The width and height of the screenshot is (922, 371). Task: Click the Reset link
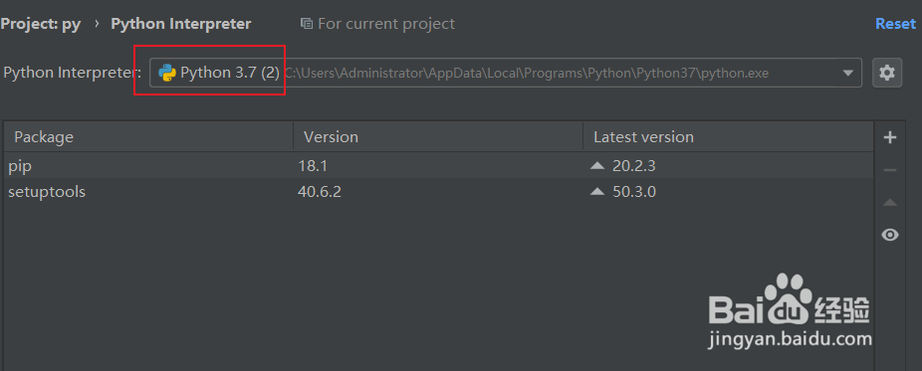click(895, 24)
